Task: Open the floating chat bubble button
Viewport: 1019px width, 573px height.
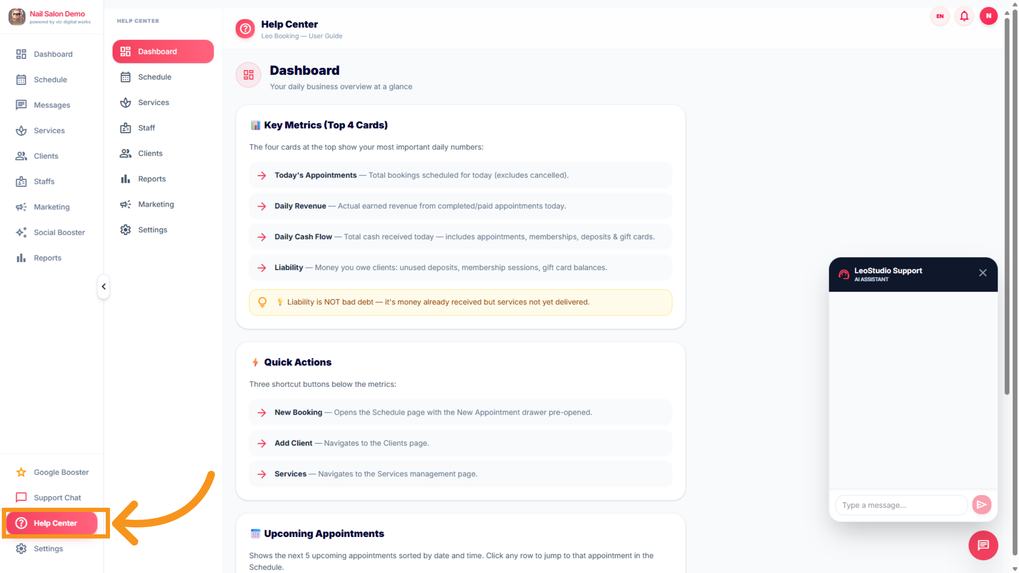Action: pyautogui.click(x=983, y=545)
